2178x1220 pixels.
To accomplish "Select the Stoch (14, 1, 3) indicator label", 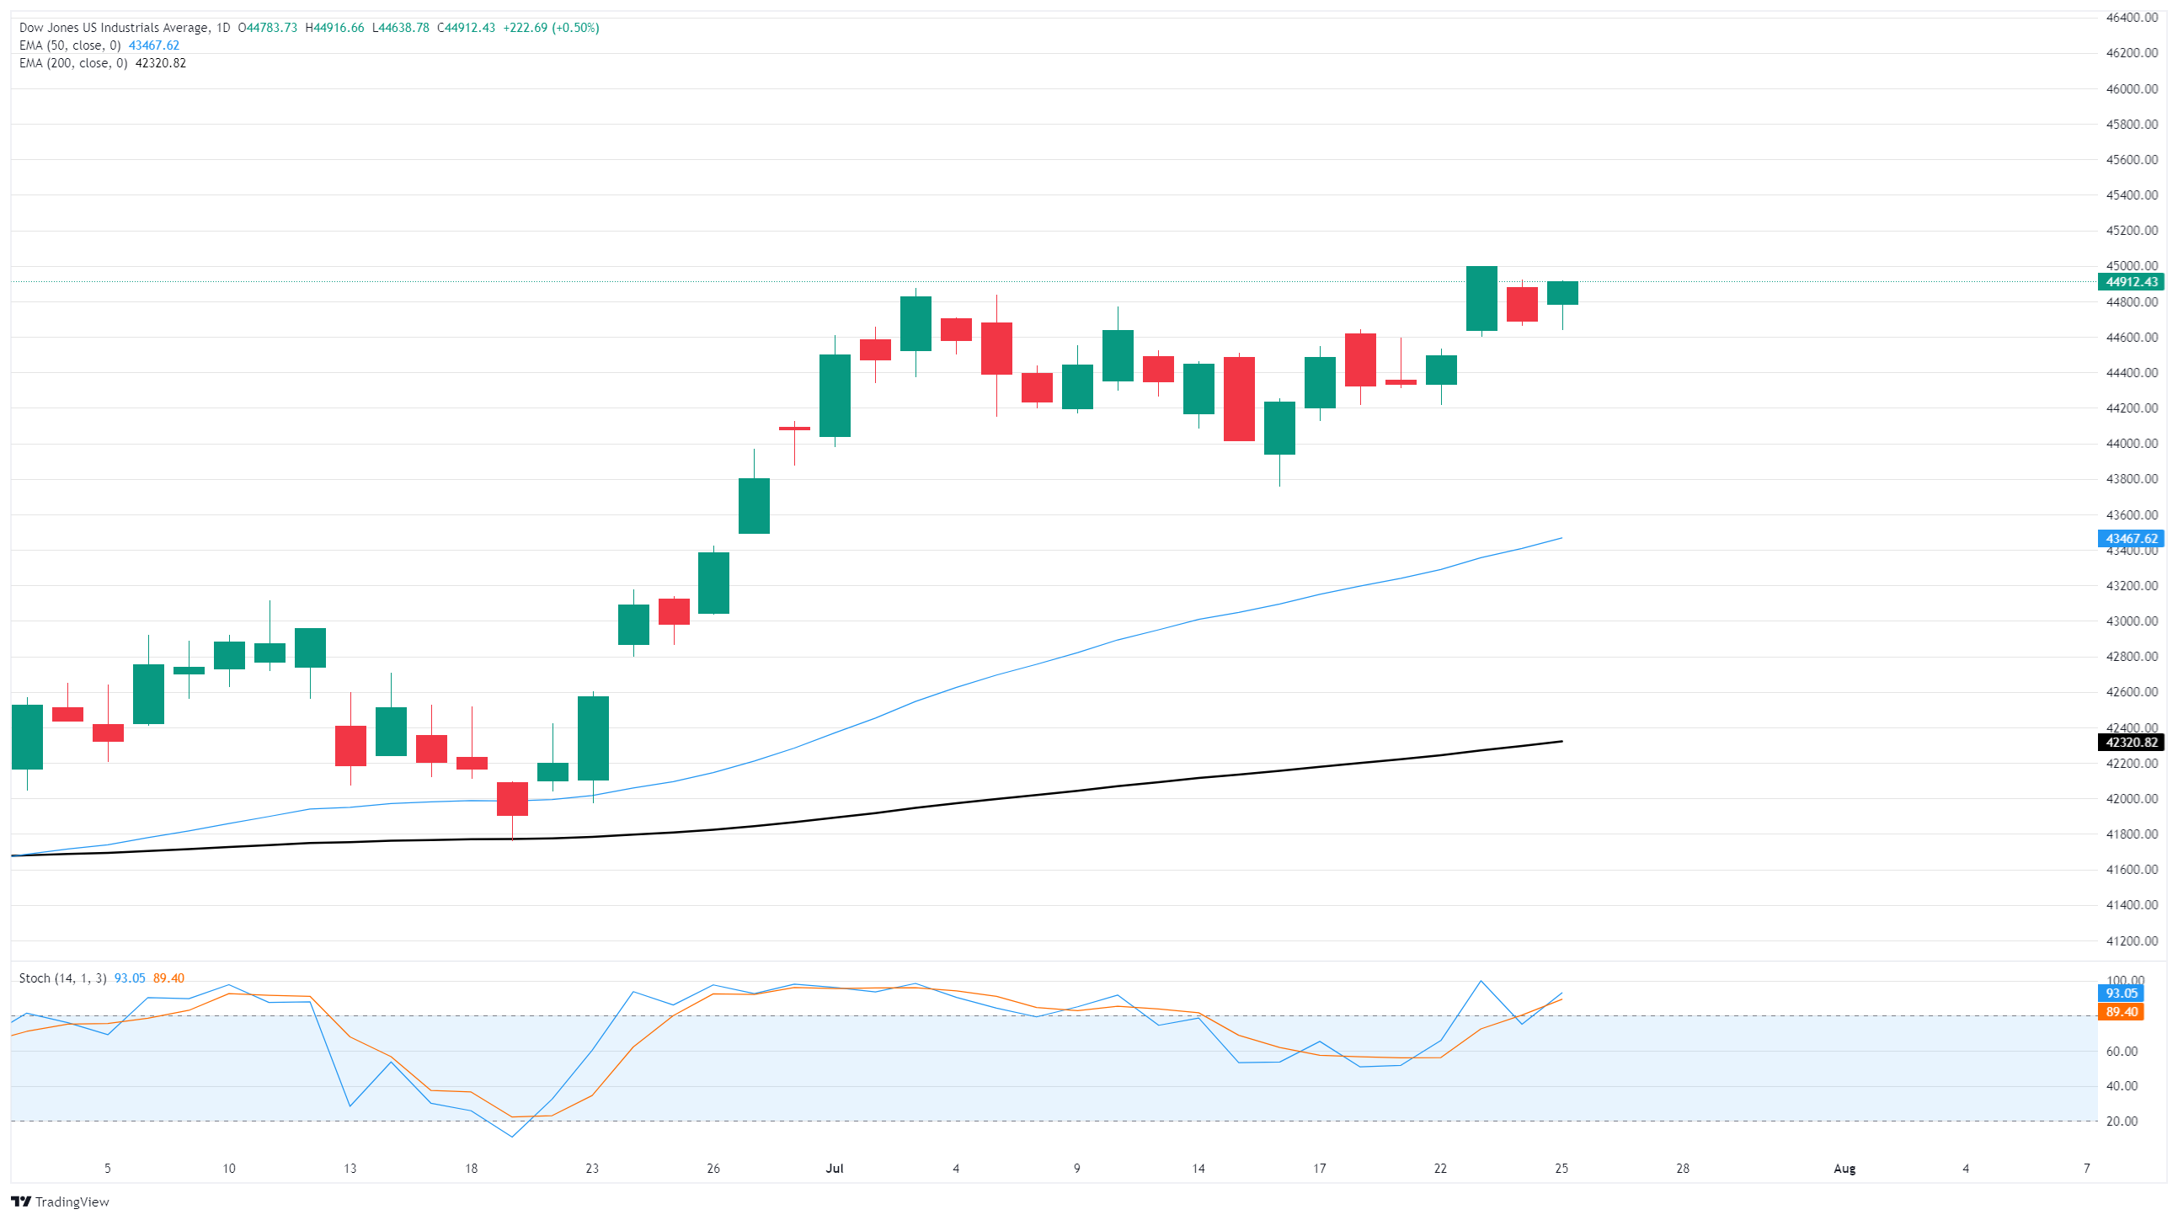I will (62, 978).
